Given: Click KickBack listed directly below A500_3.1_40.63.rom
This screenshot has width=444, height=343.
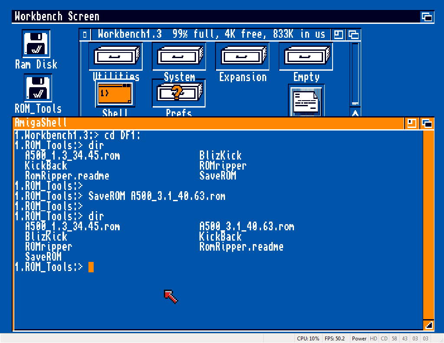Looking at the screenshot, I should point(220,236).
